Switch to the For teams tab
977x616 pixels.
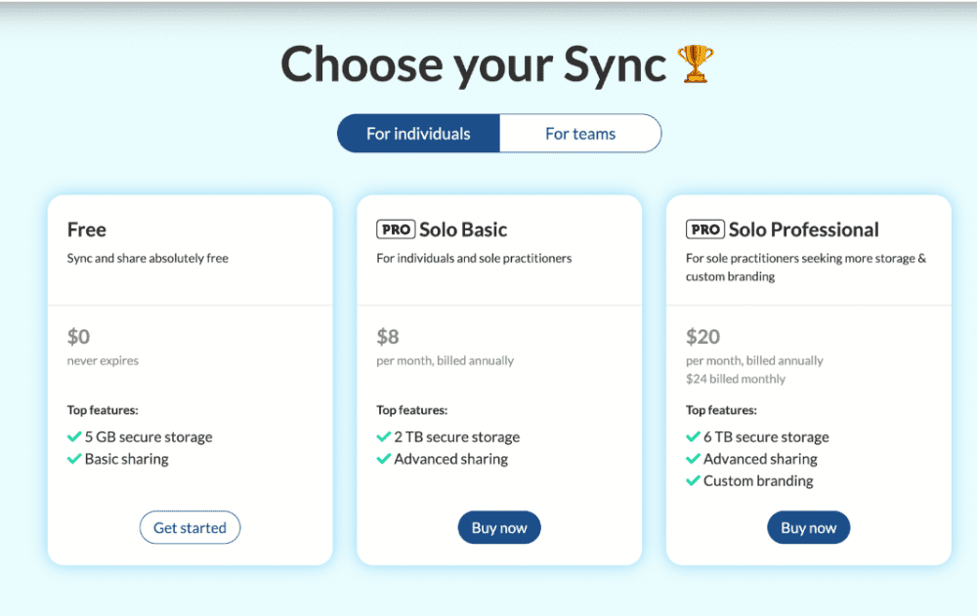(580, 134)
